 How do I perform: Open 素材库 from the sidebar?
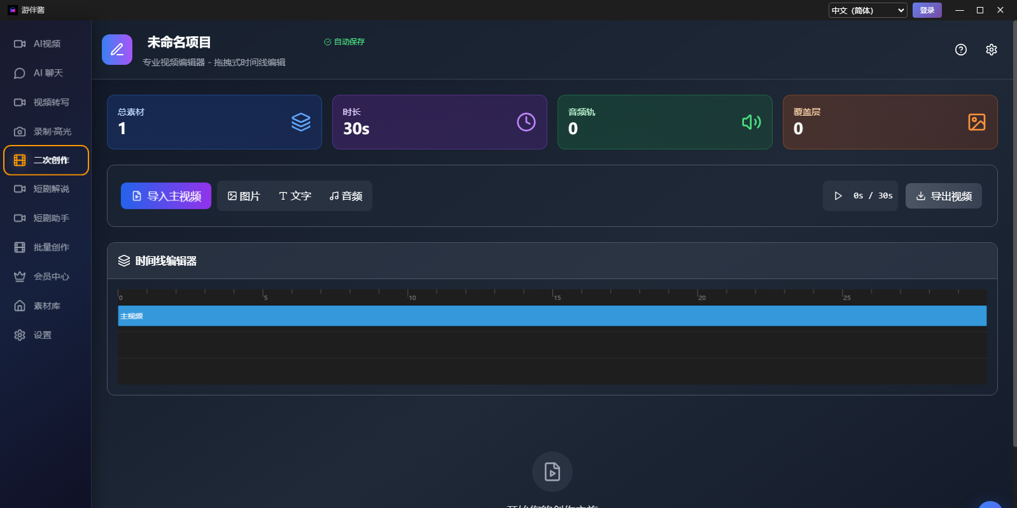[x=46, y=306]
